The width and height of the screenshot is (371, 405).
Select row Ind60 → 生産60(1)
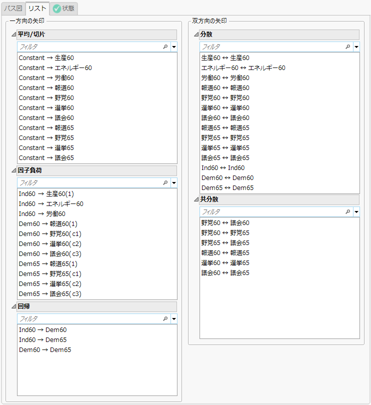tap(97, 194)
